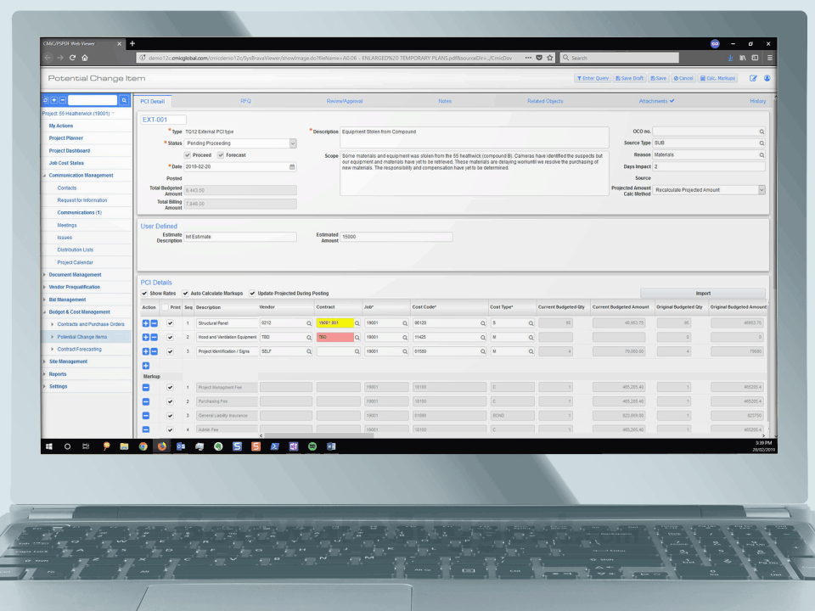Disable Auto Calculate Markups
This screenshot has width=815, height=611.
click(x=184, y=292)
